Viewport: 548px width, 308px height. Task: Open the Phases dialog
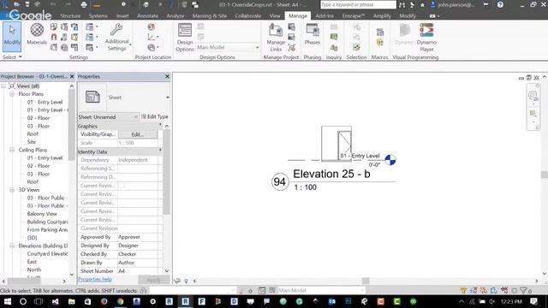pyautogui.click(x=312, y=34)
